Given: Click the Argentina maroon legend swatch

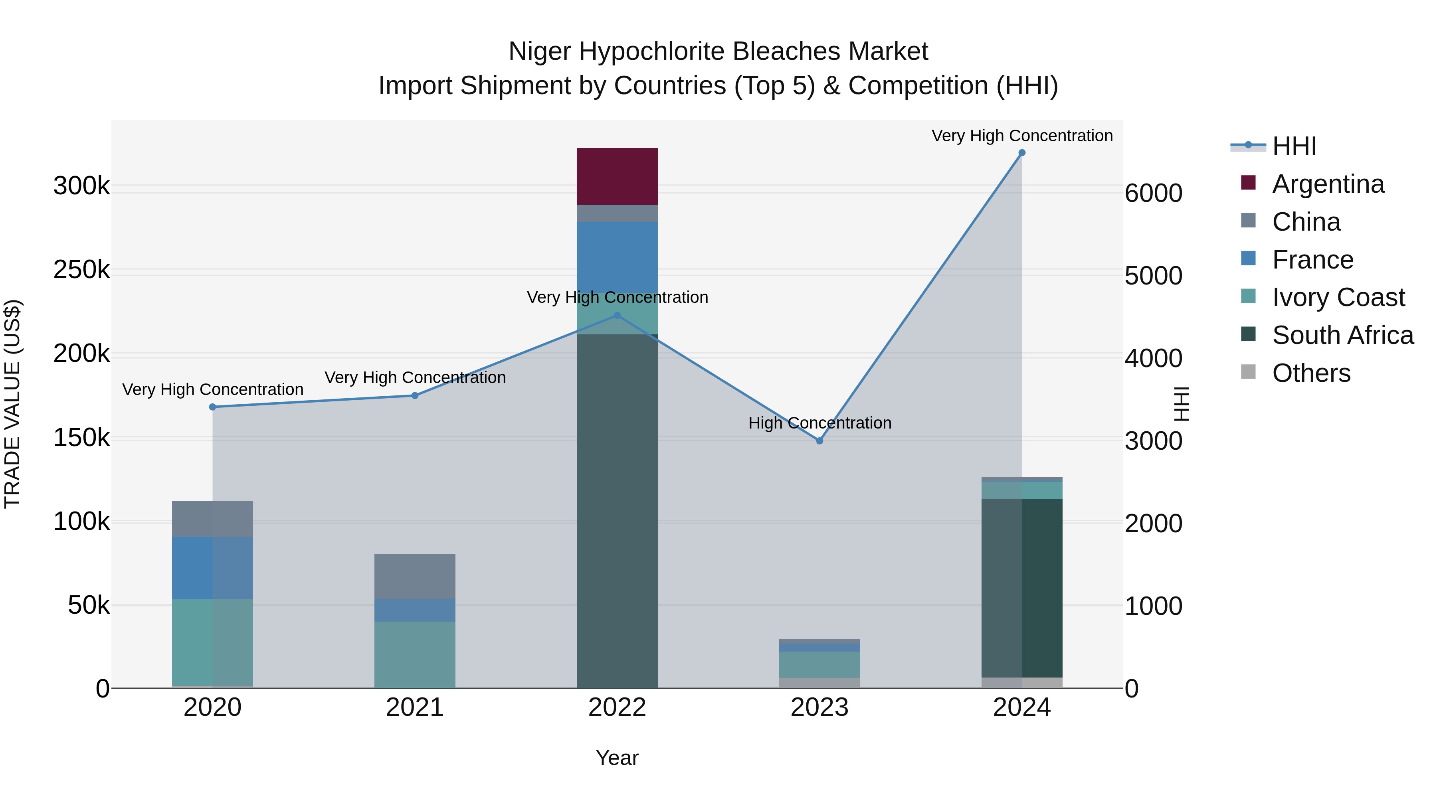Looking at the screenshot, I should point(1249,183).
